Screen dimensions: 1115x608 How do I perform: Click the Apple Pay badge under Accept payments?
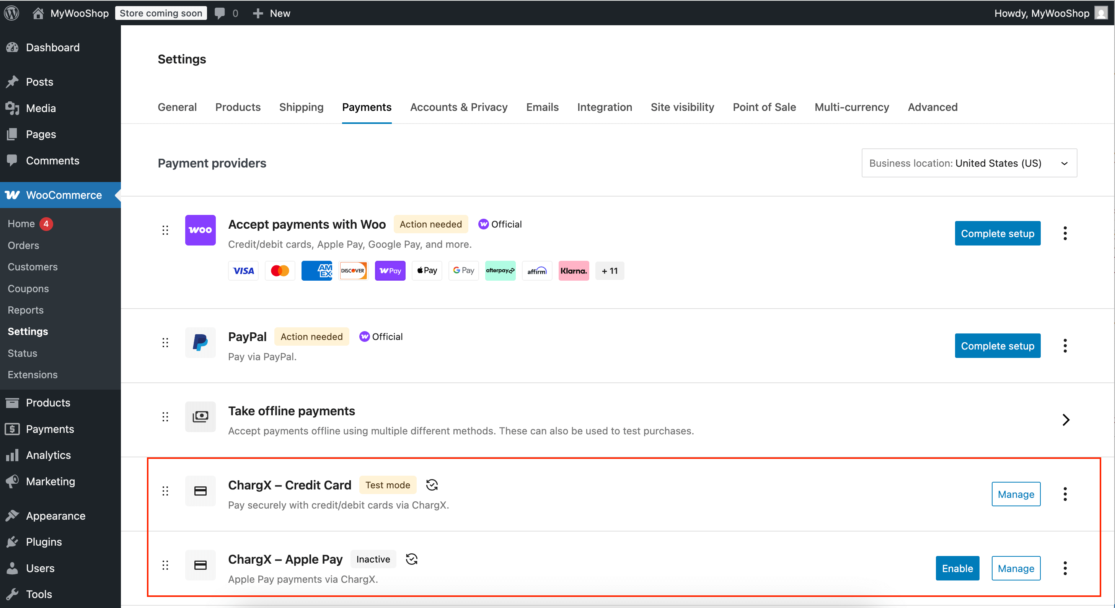pyautogui.click(x=427, y=270)
